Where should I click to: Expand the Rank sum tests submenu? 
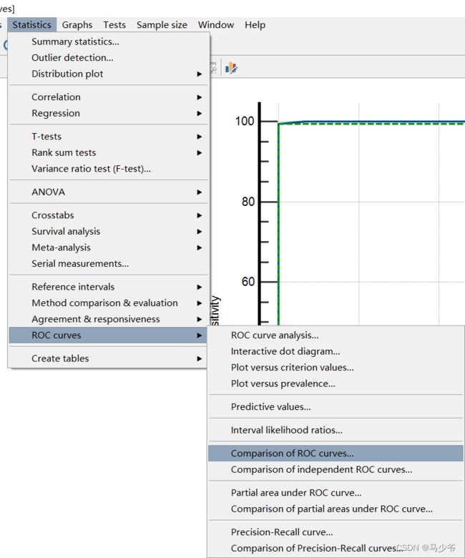109,152
